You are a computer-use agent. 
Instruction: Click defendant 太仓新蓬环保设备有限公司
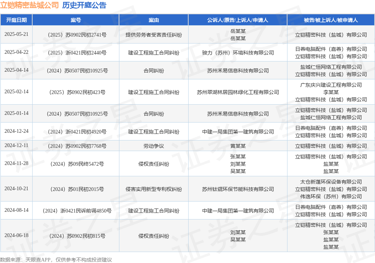[x=331, y=182]
